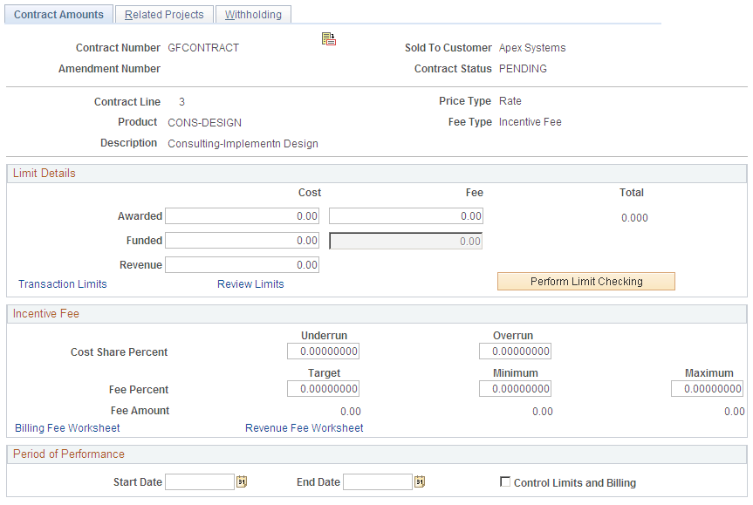
Task: Select the Fee Percent Target field
Action: 324,389
